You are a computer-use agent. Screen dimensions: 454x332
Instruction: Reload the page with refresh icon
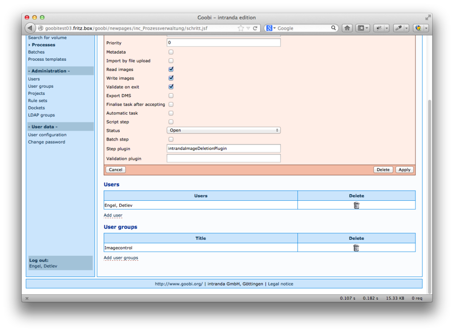tap(255, 28)
